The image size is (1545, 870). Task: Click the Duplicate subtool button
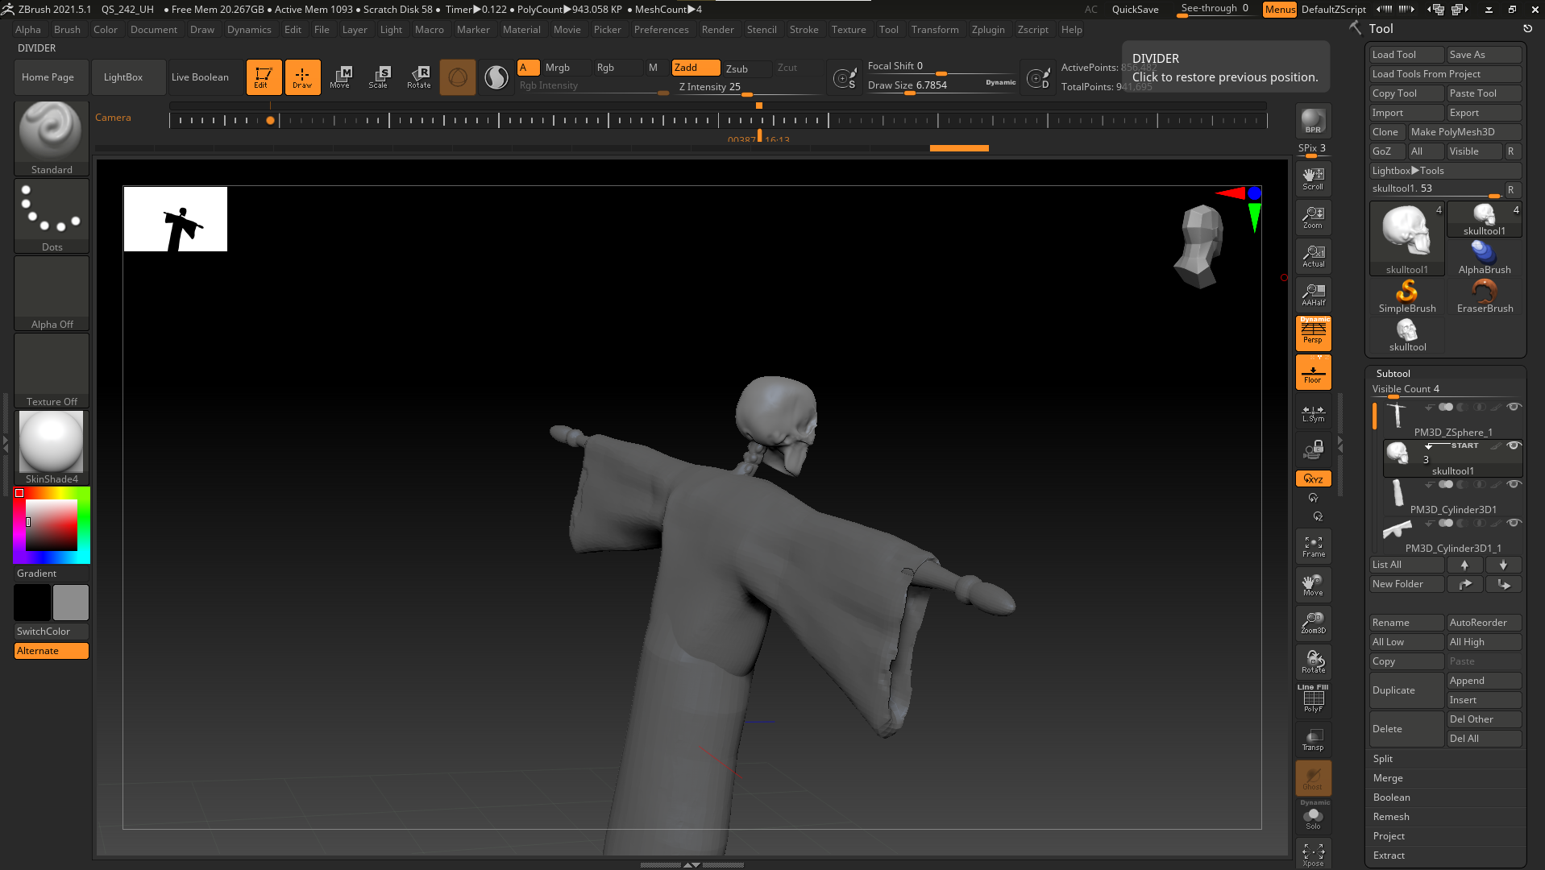click(x=1406, y=690)
